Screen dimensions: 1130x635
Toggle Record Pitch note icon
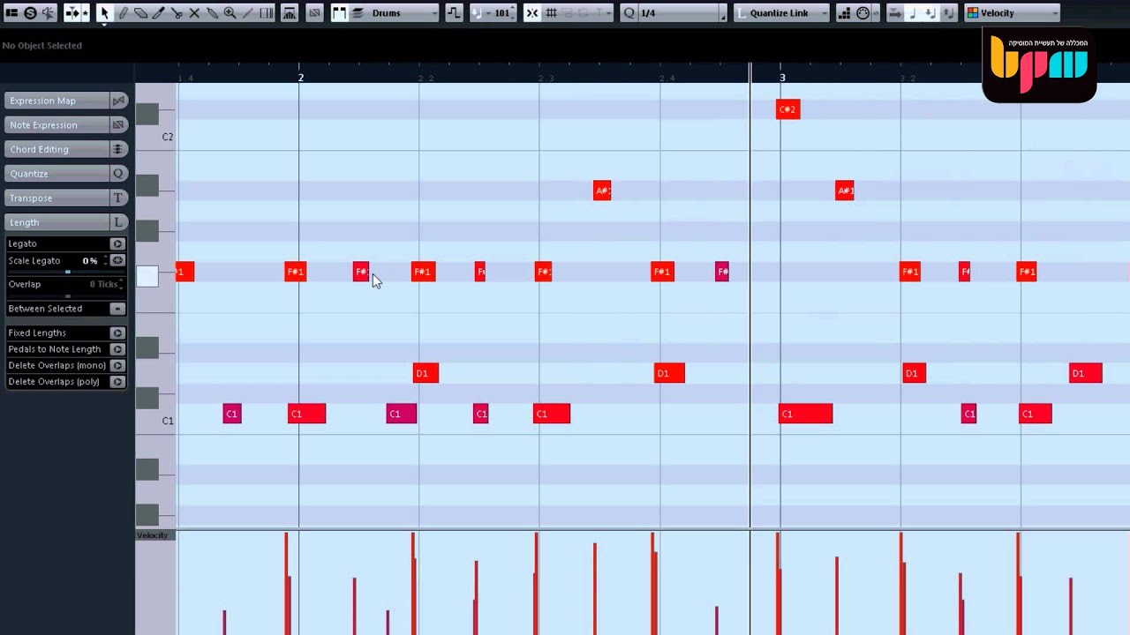[x=913, y=13]
